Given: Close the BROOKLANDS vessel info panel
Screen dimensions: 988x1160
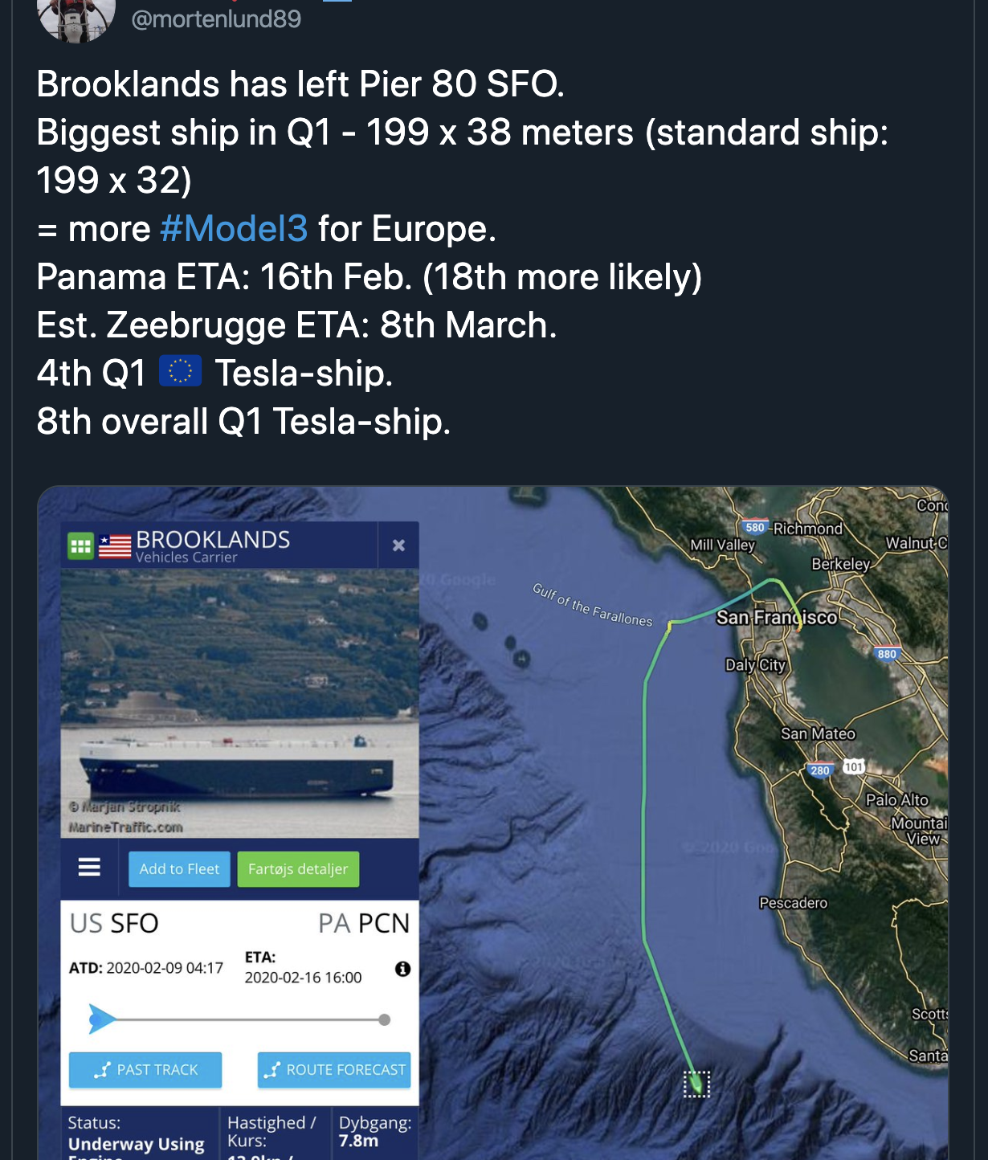Looking at the screenshot, I should (398, 545).
